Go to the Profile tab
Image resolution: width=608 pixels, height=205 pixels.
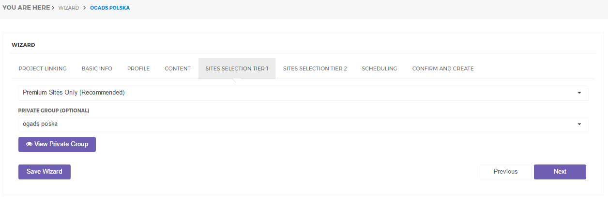138,68
